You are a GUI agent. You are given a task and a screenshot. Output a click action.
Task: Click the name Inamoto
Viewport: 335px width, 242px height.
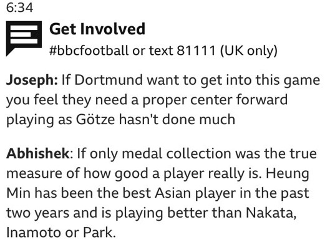(x=34, y=233)
